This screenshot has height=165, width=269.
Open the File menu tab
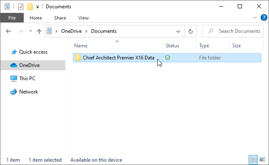[12, 18]
